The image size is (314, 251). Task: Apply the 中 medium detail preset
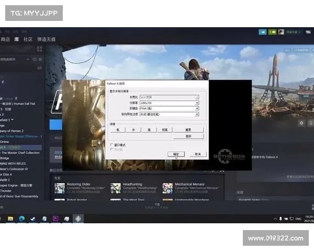133,130
